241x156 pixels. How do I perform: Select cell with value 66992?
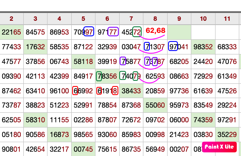[83, 91]
